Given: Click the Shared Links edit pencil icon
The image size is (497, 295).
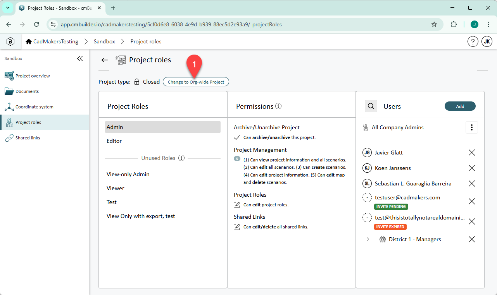Looking at the screenshot, I should tap(237, 227).
